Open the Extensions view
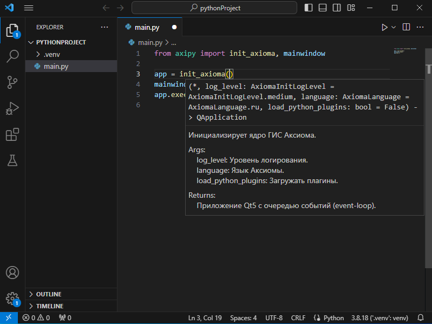 (x=12, y=134)
